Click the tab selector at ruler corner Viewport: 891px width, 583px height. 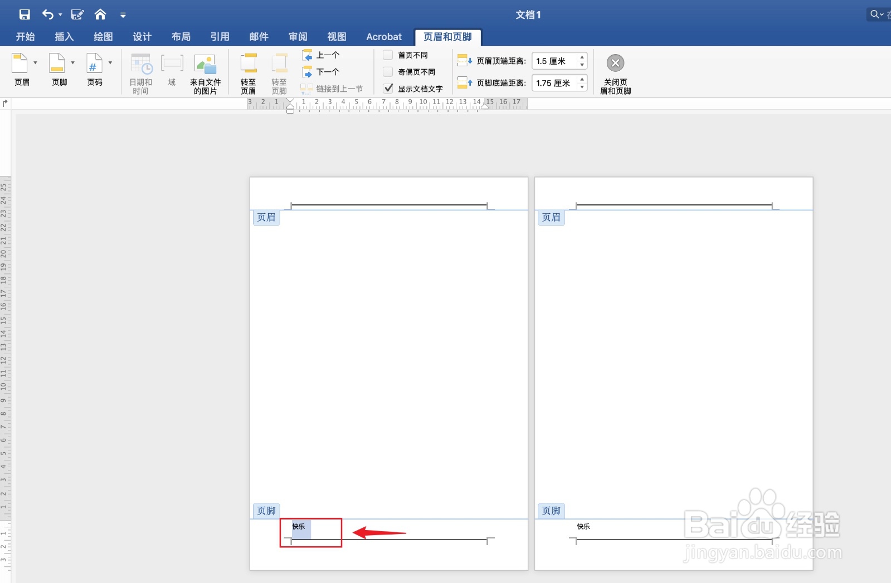6,103
